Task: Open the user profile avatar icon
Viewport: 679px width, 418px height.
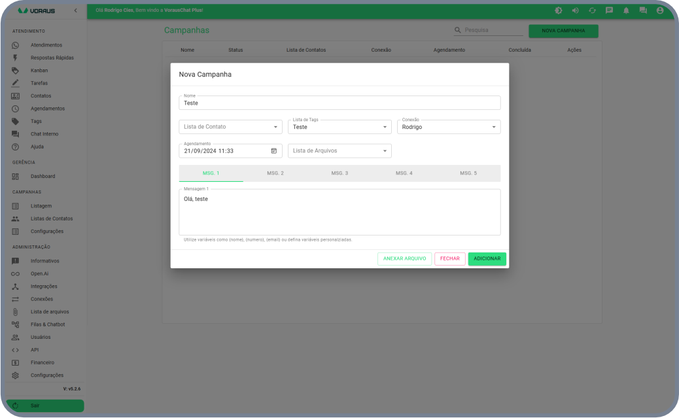Action: (660, 10)
